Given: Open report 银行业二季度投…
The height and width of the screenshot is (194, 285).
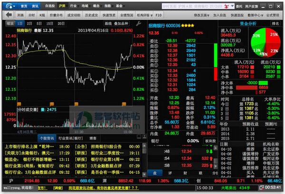Looking at the screenshot, I should point(107,153).
